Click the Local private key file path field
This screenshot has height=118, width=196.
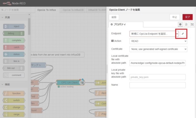(157, 77)
